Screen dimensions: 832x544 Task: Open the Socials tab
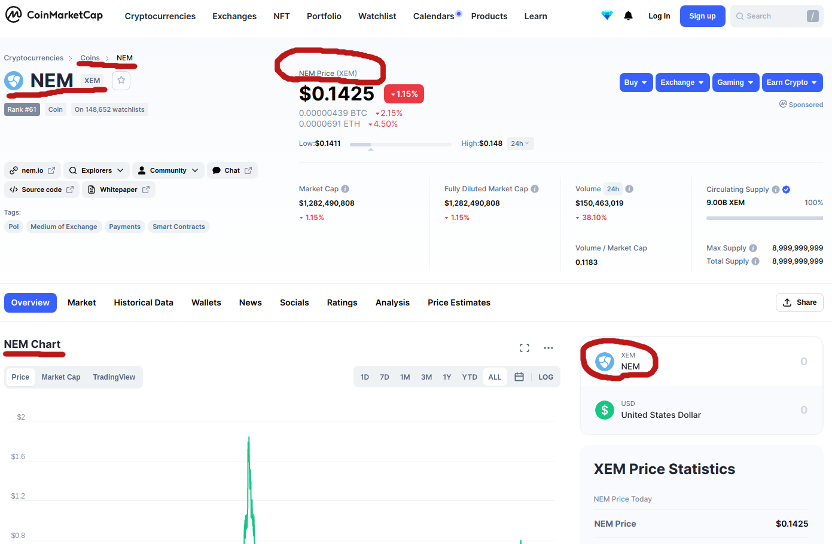tap(294, 302)
